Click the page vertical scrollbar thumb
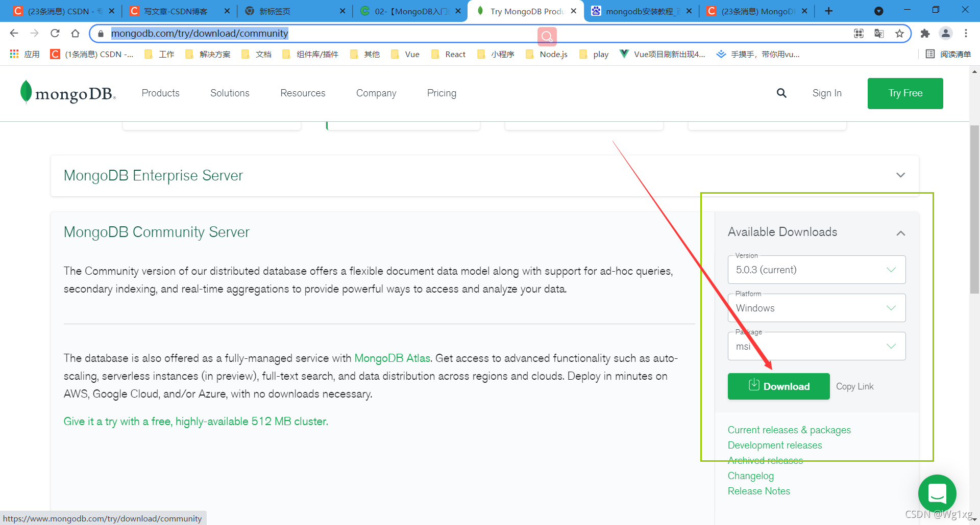 tap(974, 209)
